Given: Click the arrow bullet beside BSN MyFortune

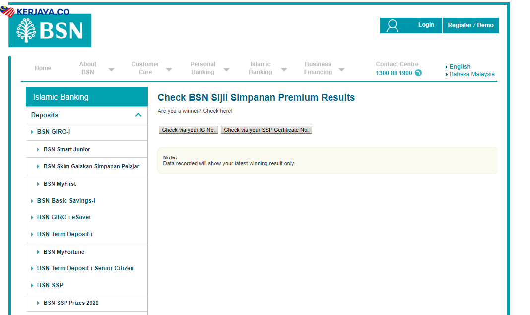Looking at the screenshot, I should (38, 252).
